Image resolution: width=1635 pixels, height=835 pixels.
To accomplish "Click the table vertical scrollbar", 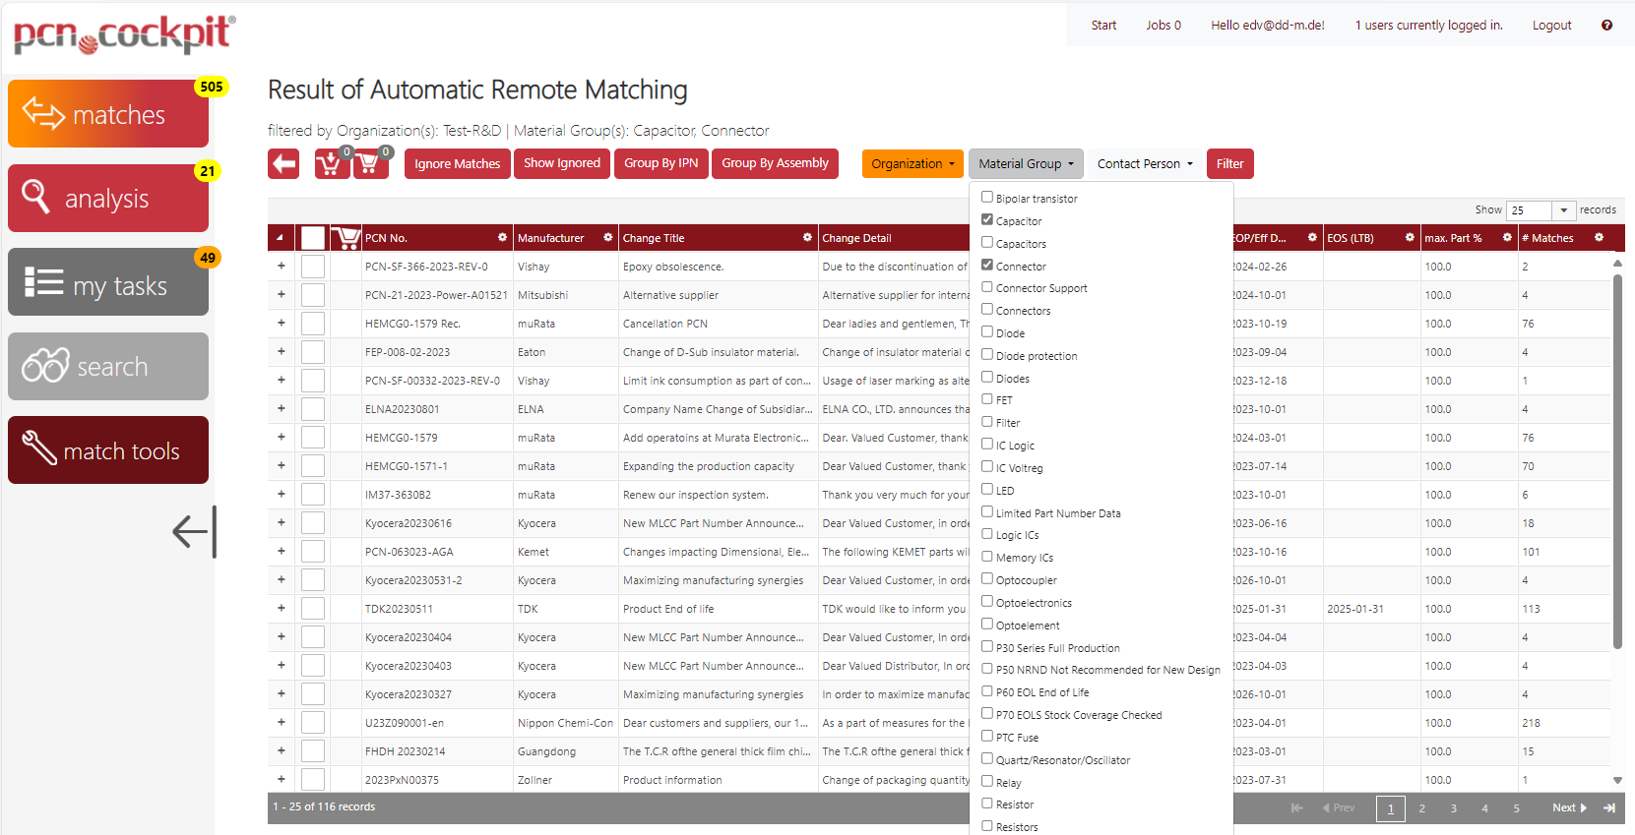I will [x=1617, y=460].
